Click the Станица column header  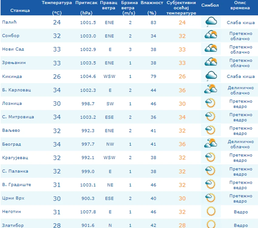[x=20, y=10]
